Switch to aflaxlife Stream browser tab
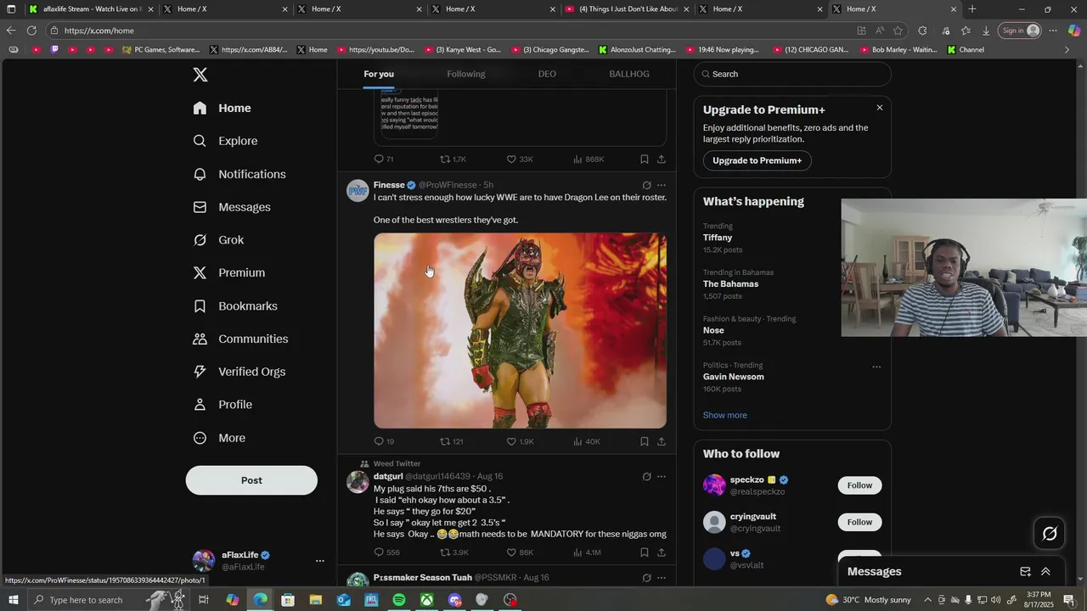 pos(92,9)
